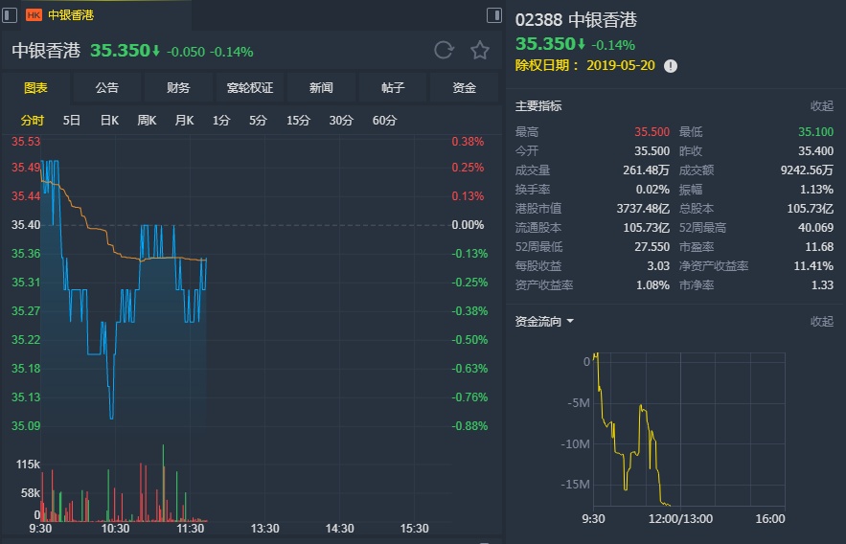Switch chart to 日K period

109,120
